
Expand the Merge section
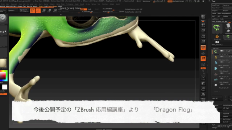click(214, 127)
